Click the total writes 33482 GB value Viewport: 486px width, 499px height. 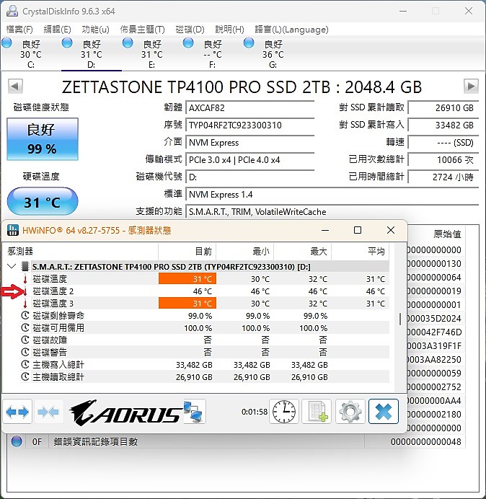tap(443, 125)
